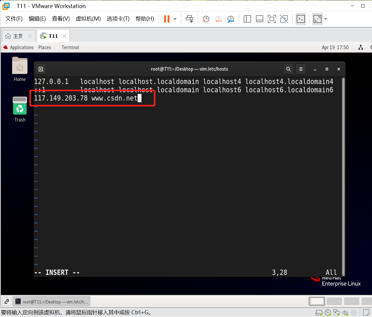Revert to the previous snapshot
The height and width of the screenshot is (317, 372).
tap(218, 19)
